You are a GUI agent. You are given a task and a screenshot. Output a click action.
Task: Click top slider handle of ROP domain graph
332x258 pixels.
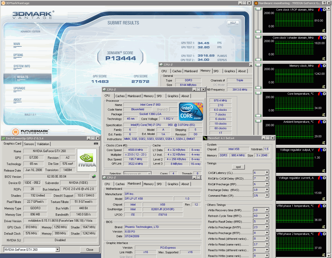pos(258,9)
